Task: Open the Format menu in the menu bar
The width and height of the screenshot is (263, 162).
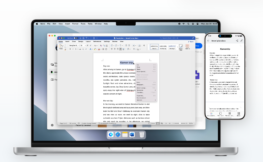Action: coord(75,24)
